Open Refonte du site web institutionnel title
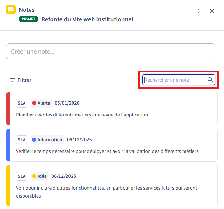The height and width of the screenshot is (209, 224). 87,19
